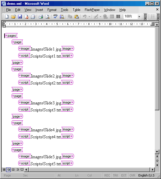Click the Previous Page double-up arrow
Viewport: 161px width, 179px height.
[x=157, y=156]
